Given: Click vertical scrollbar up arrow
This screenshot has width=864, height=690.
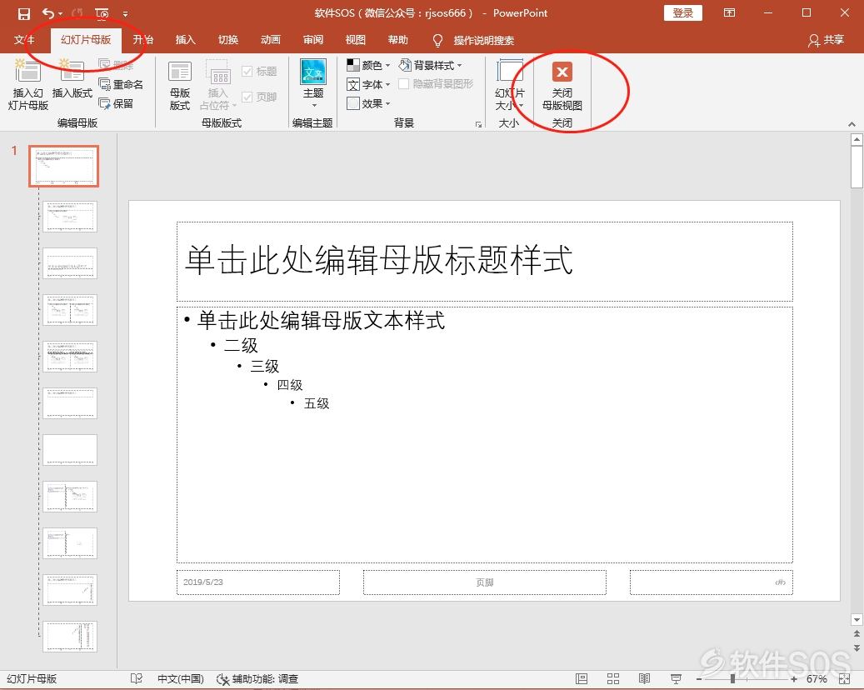Looking at the screenshot, I should (857, 139).
